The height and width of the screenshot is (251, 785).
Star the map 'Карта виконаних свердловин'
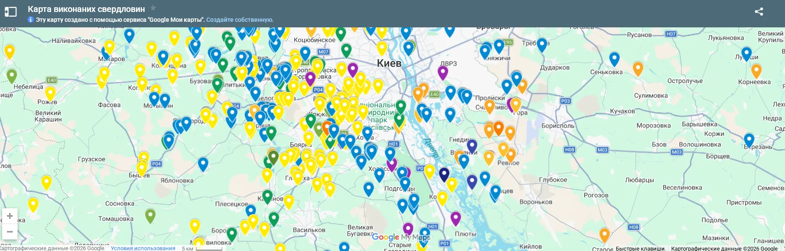click(x=153, y=8)
